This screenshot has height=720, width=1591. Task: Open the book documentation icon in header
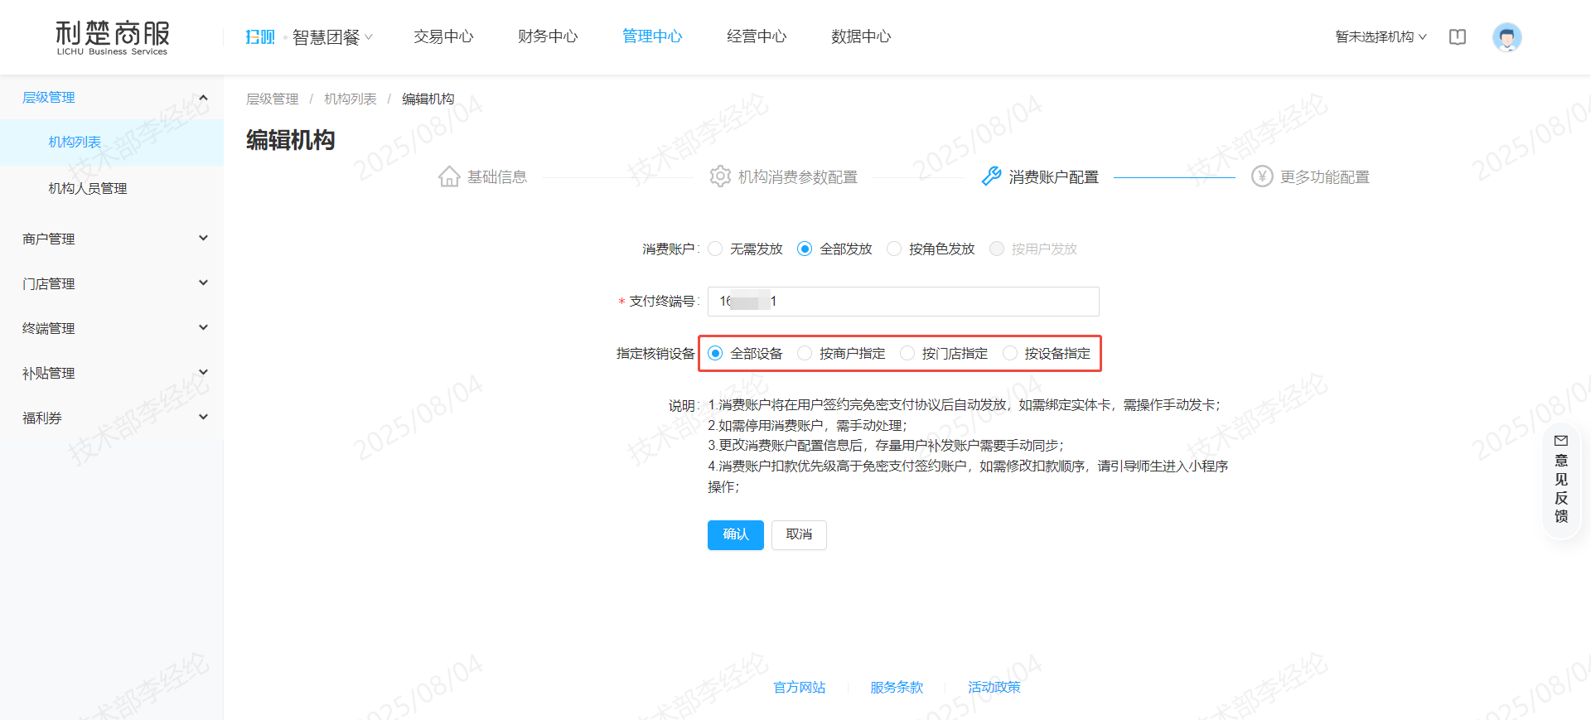(1458, 37)
